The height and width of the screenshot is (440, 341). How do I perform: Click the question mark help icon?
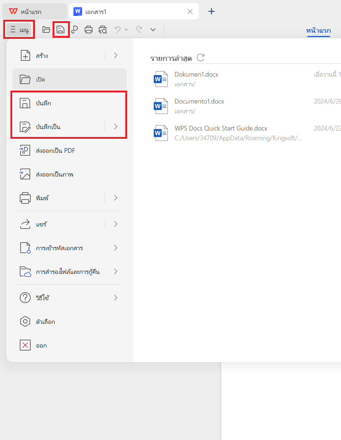(x=25, y=298)
